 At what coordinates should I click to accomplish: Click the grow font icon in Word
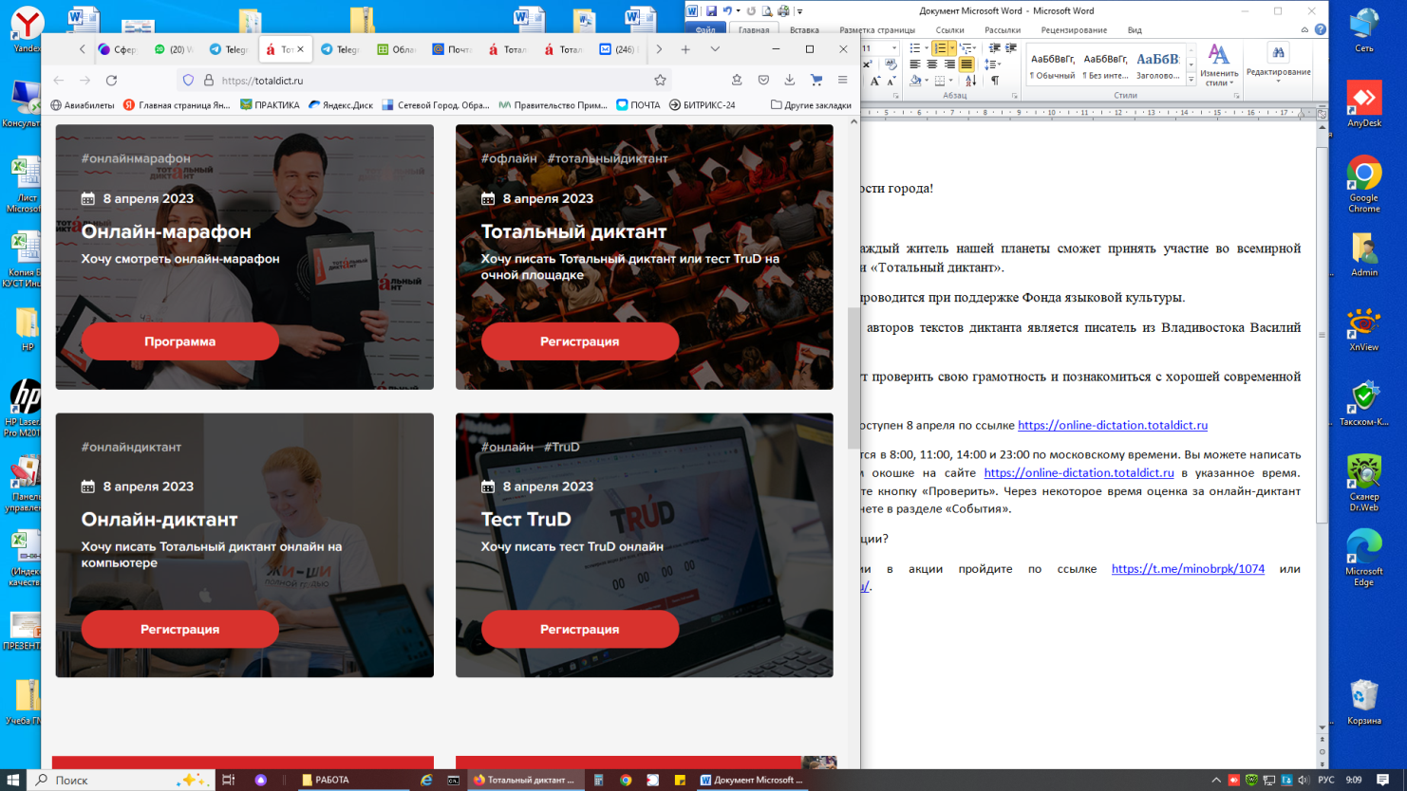point(874,82)
